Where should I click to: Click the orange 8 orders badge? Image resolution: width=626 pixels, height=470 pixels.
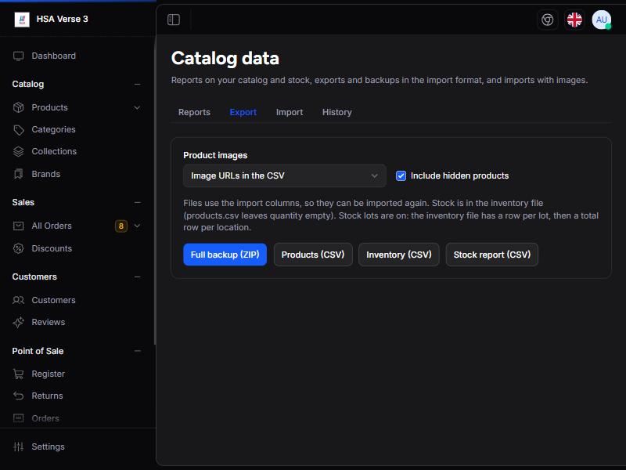(121, 226)
